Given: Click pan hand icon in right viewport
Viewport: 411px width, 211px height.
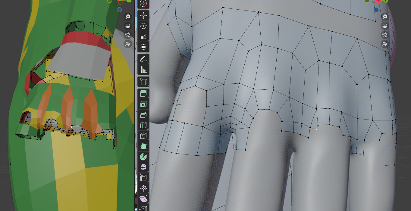Looking at the screenshot, I should pos(385,26).
